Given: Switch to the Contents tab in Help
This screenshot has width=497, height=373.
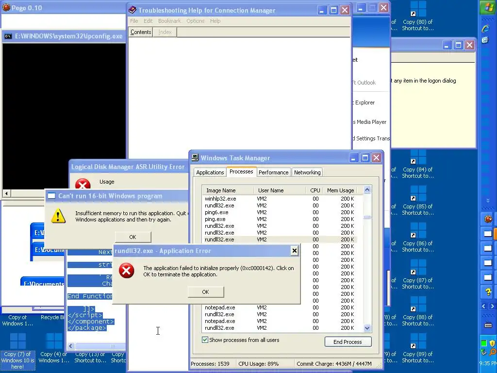Looking at the screenshot, I should pos(141,32).
